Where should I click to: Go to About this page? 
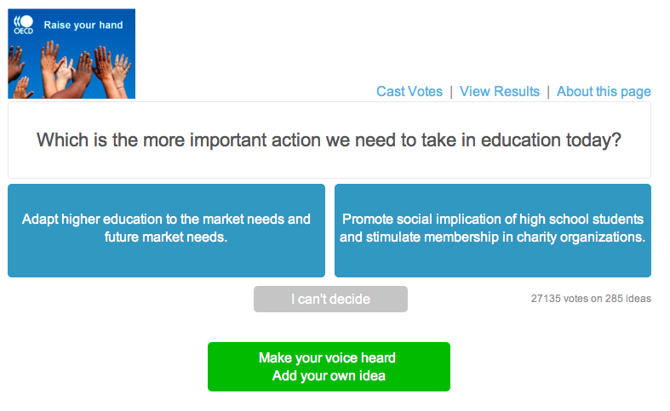click(604, 92)
